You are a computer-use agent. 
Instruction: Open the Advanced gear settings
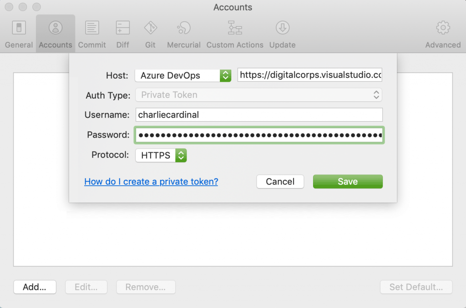pyautogui.click(x=443, y=33)
